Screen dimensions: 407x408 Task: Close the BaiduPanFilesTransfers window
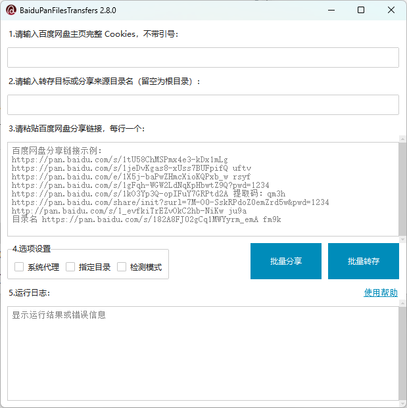391,10
